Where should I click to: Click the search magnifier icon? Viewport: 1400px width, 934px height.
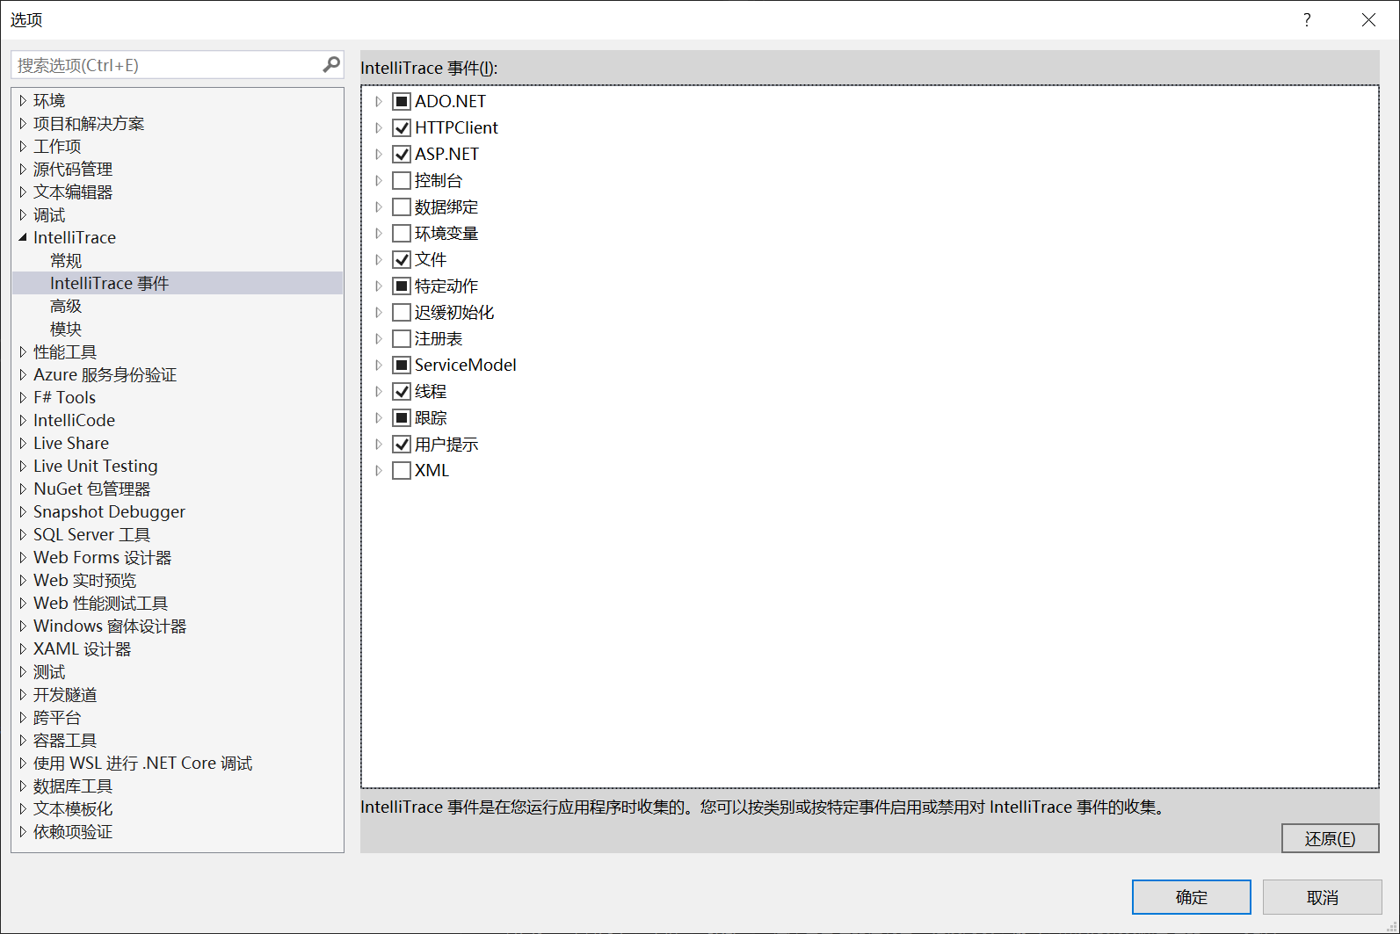click(331, 64)
